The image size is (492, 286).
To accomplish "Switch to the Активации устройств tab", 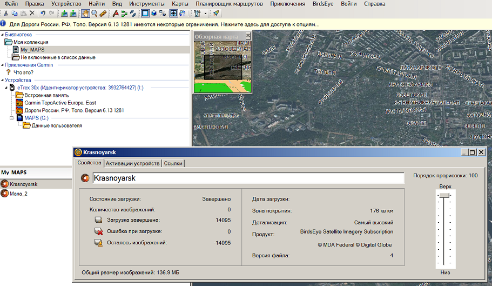I will tap(132, 163).
